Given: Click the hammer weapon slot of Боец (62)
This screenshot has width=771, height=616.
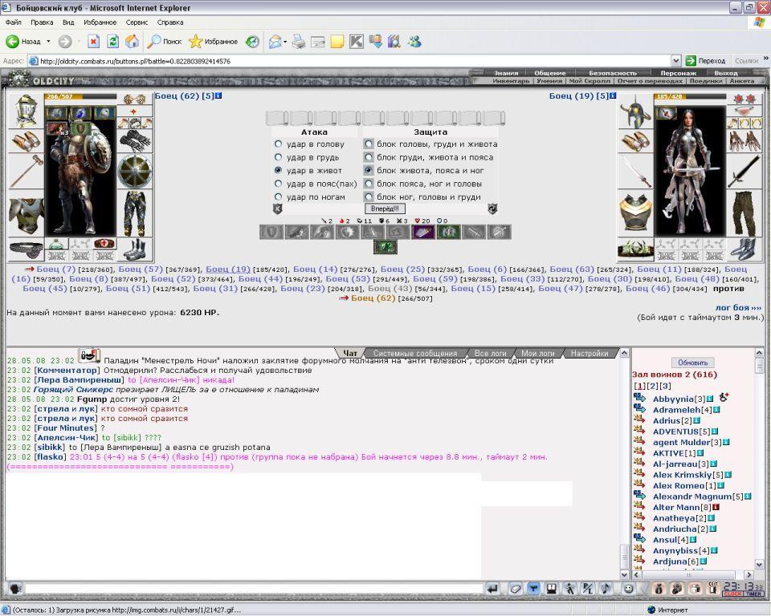Looking at the screenshot, I should tap(27, 171).
